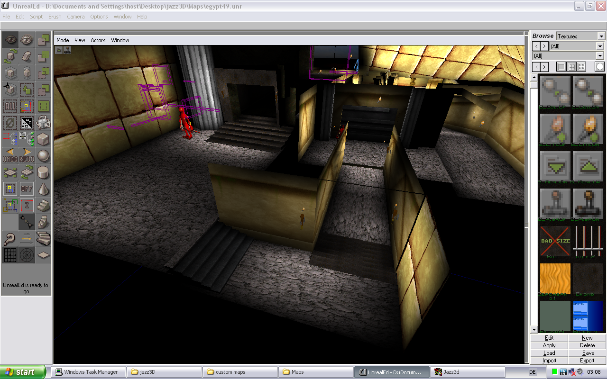Click the ALL select button icon
This screenshot has width=607, height=379.
(x=10, y=106)
